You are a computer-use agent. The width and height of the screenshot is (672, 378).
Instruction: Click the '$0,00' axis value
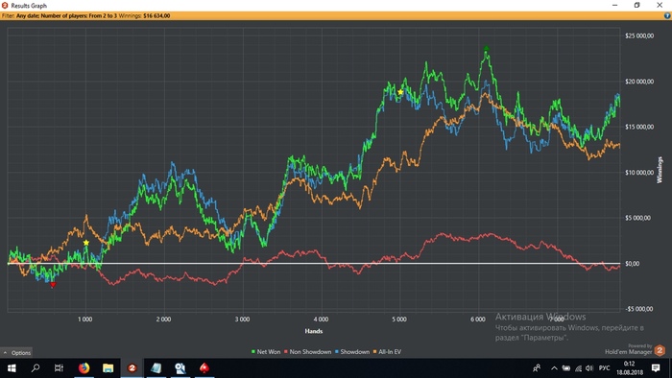point(632,264)
